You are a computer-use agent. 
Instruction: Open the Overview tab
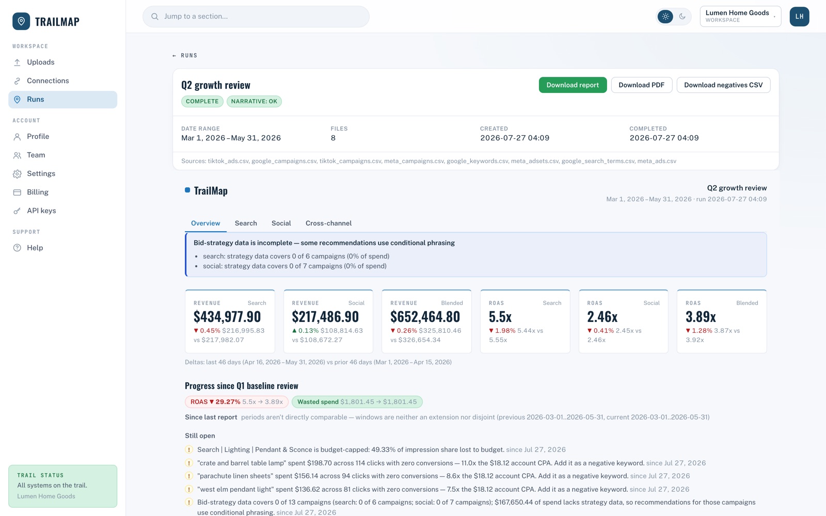coord(205,223)
